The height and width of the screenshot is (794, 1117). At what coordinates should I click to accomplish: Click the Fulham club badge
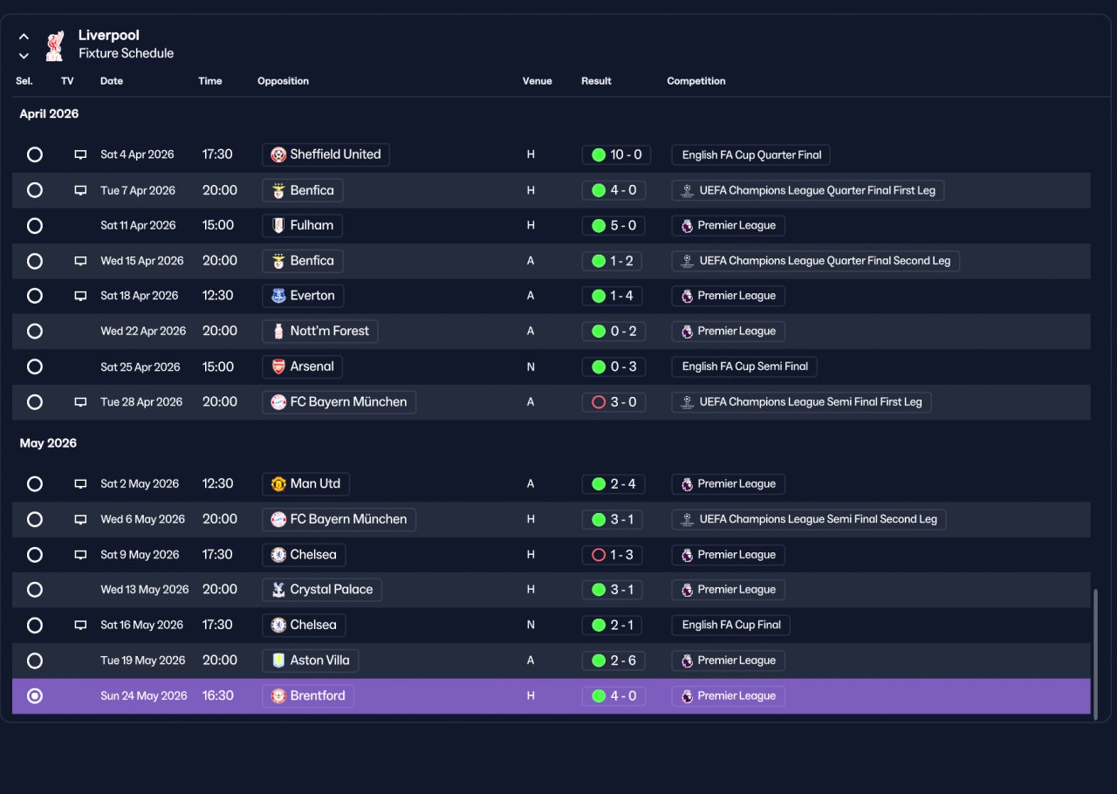pos(278,225)
